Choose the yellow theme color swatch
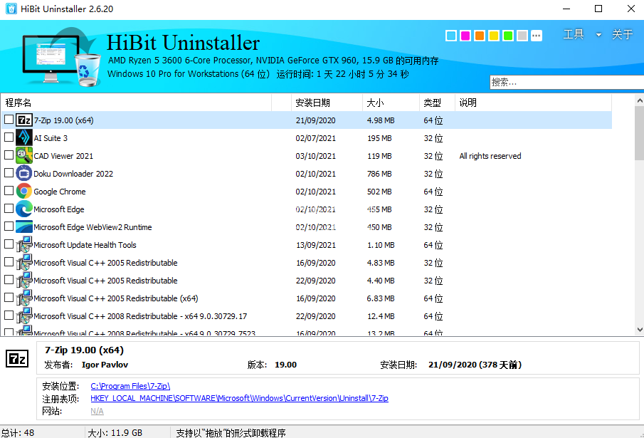Screen dimensions: 644x438 point(494,36)
